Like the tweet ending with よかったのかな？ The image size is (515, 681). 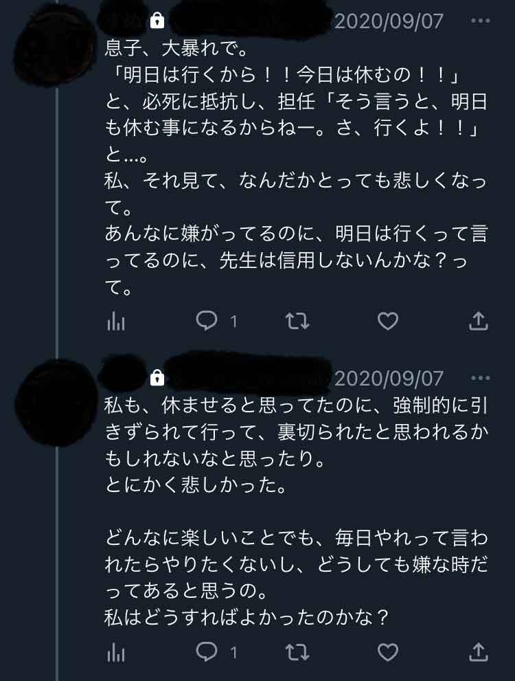point(388,652)
